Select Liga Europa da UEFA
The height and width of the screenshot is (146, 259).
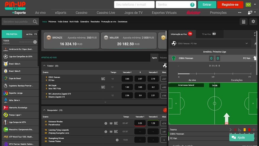(20, 122)
